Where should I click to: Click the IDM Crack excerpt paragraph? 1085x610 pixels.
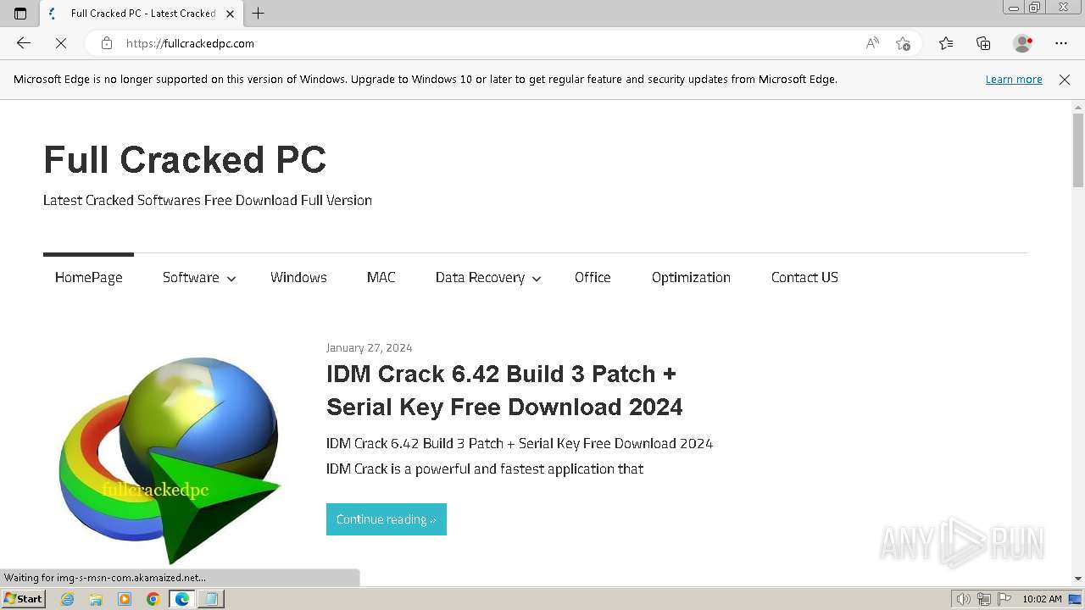point(520,456)
